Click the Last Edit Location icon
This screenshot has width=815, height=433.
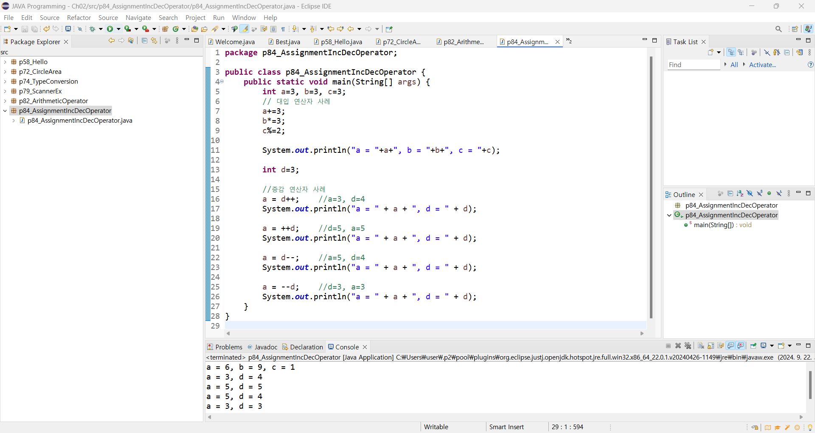point(331,29)
